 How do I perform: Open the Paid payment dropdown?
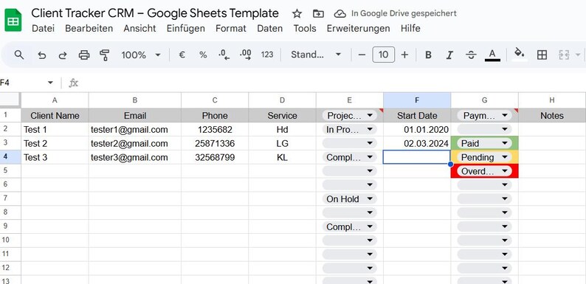point(484,143)
